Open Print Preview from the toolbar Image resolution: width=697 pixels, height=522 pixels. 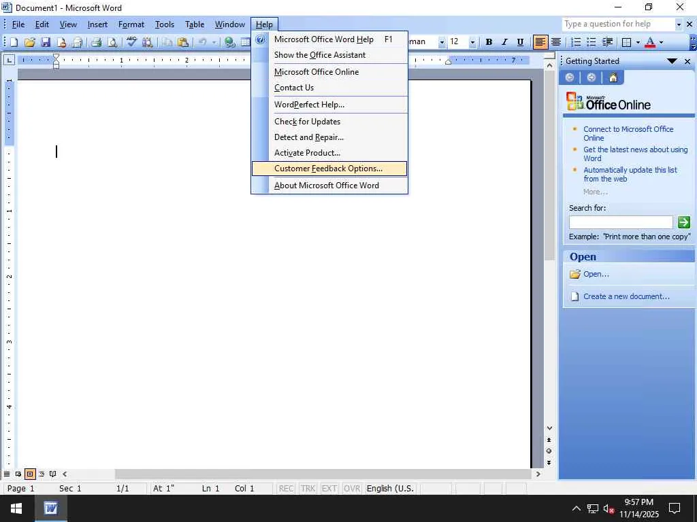(x=112, y=42)
